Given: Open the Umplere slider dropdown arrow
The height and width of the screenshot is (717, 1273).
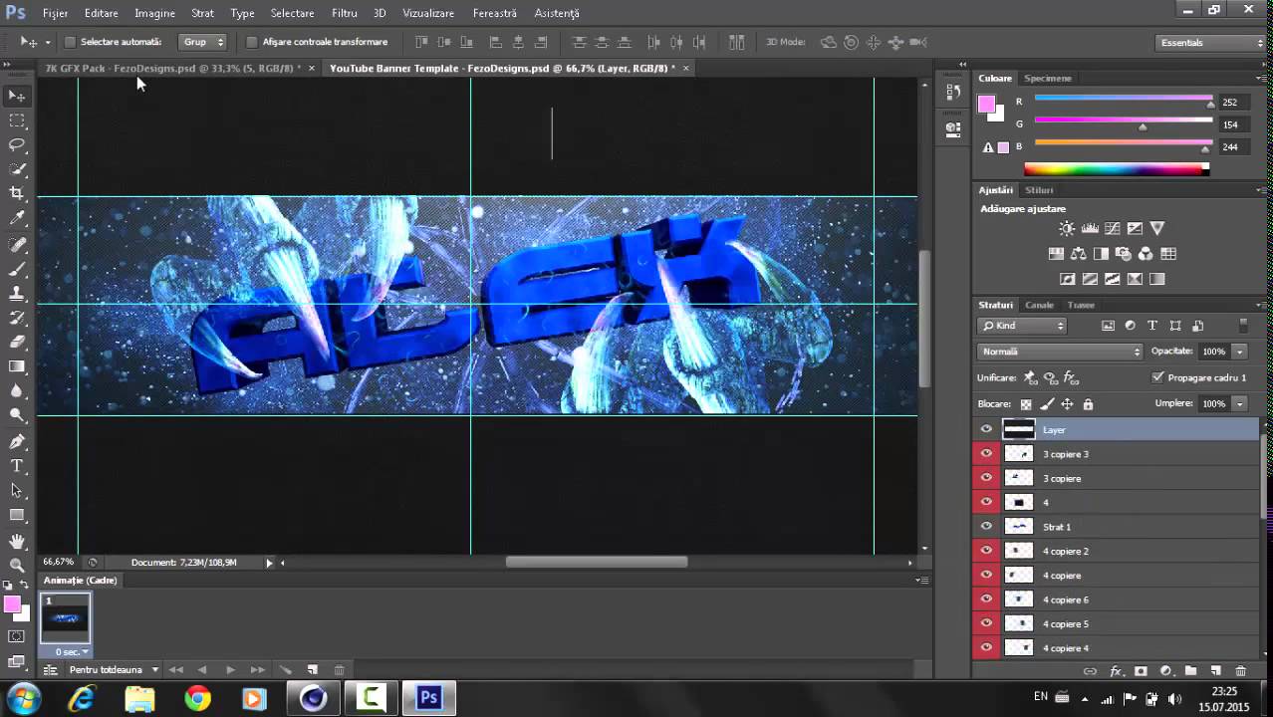Looking at the screenshot, I should tap(1240, 403).
